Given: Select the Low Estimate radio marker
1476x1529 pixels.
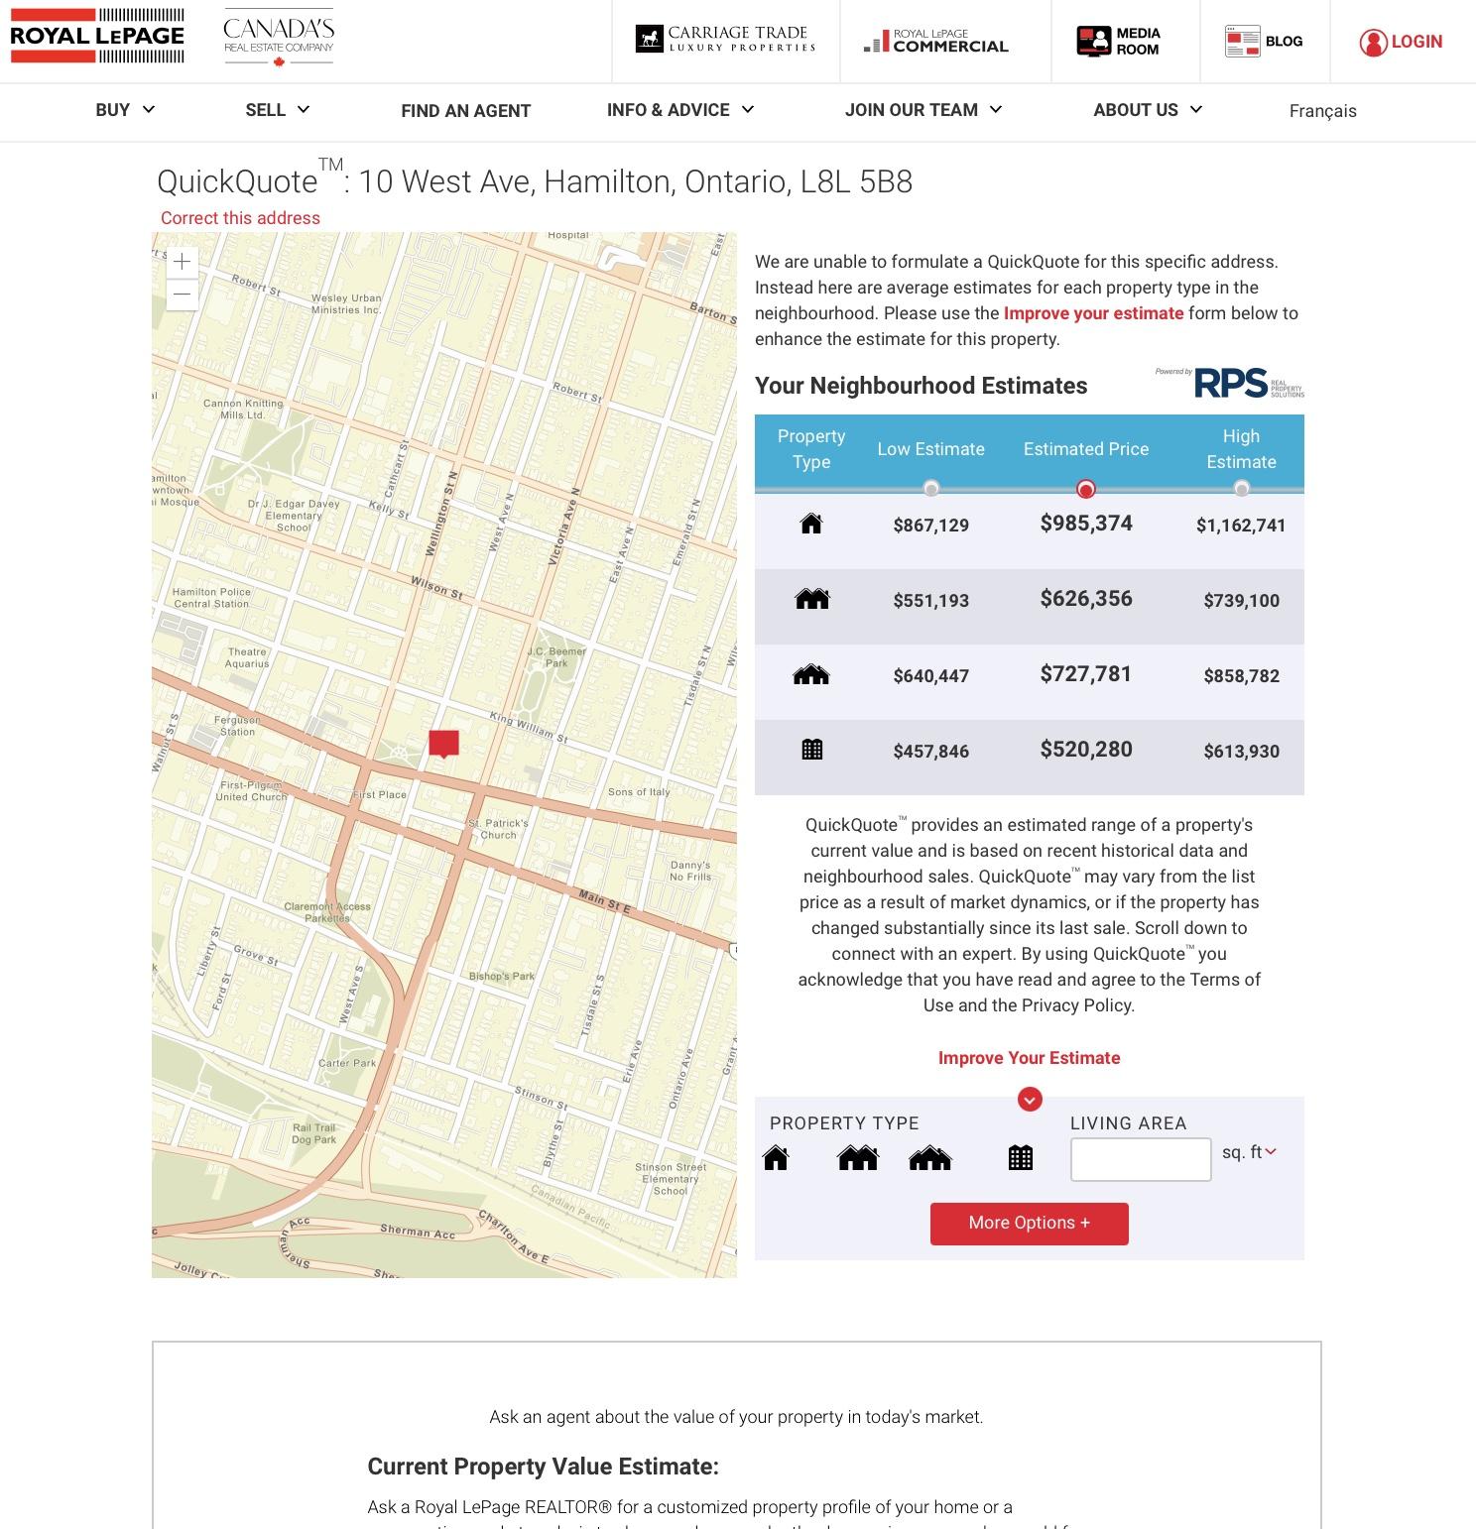Looking at the screenshot, I should coord(930,488).
